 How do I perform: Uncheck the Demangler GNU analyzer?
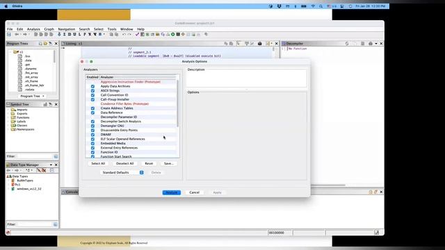[92, 126]
